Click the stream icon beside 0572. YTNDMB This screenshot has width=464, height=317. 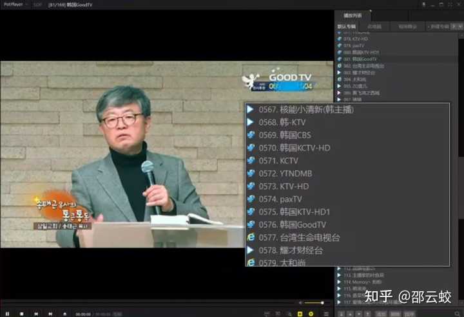(251, 173)
